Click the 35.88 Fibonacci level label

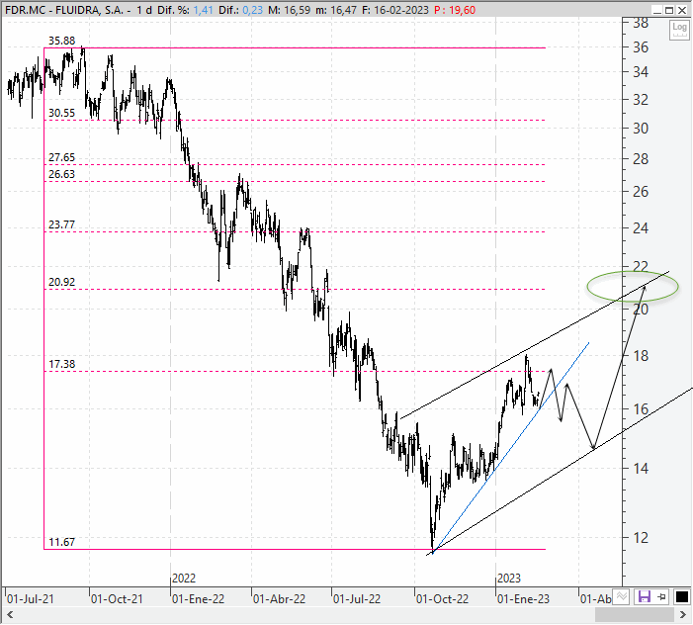(62, 41)
